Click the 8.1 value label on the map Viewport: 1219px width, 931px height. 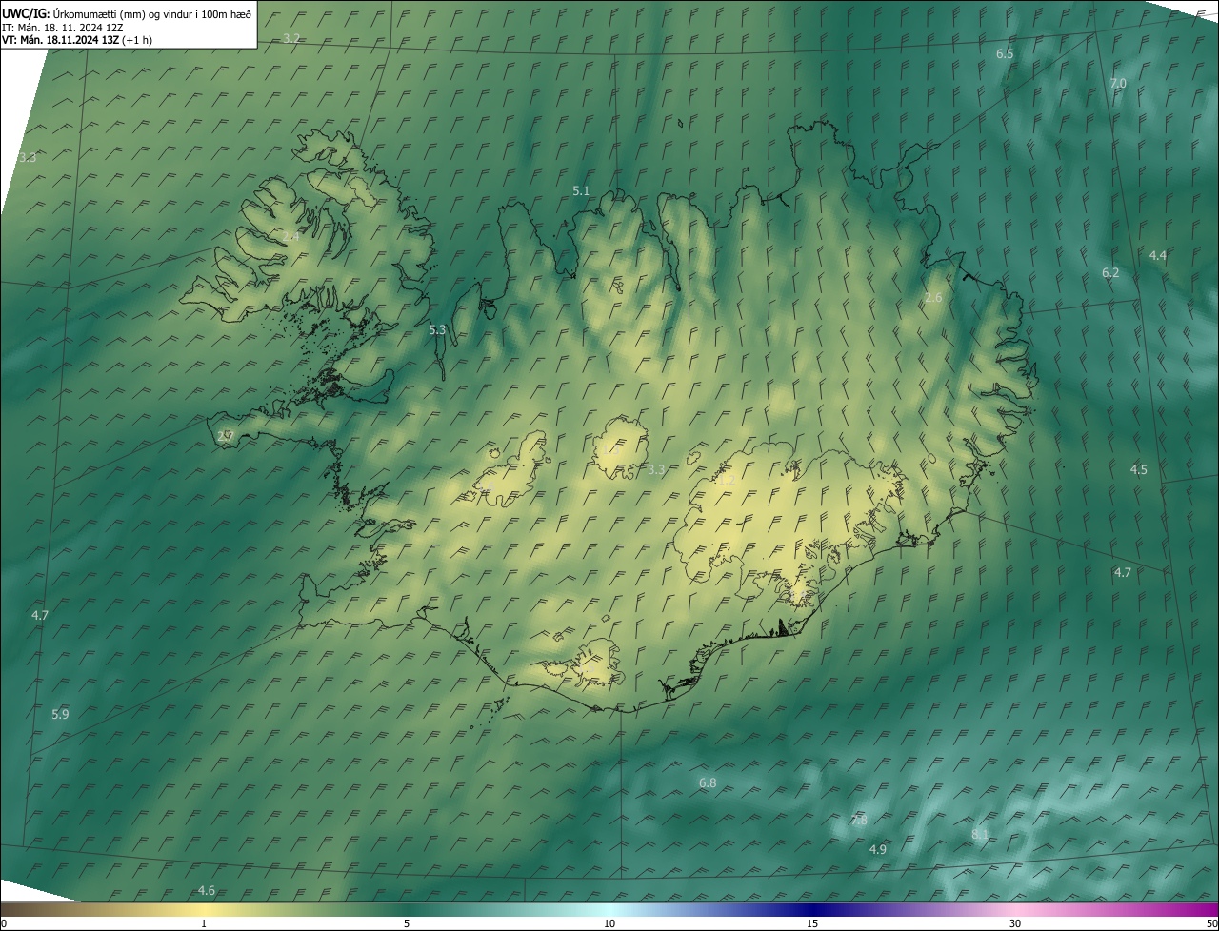(x=980, y=835)
